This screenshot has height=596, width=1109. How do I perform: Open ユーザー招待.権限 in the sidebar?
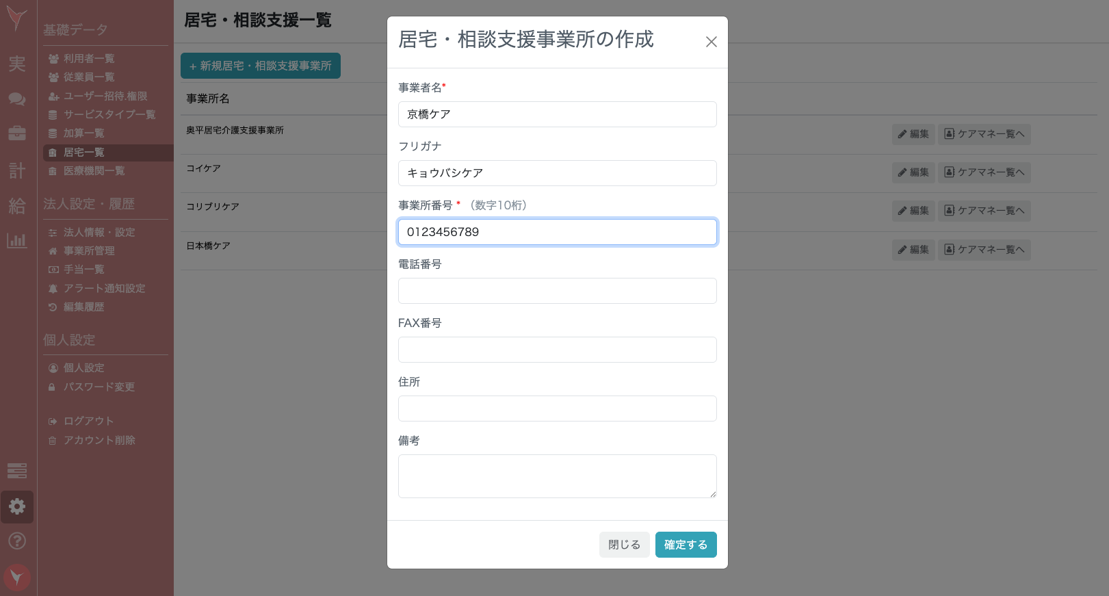click(x=105, y=96)
